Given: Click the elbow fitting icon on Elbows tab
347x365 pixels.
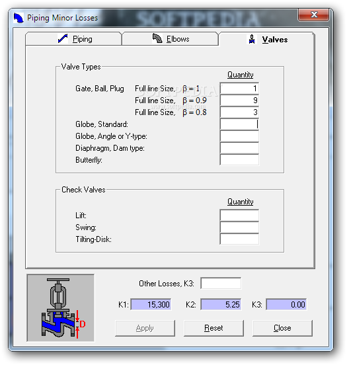Looking at the screenshot, I should [x=157, y=38].
